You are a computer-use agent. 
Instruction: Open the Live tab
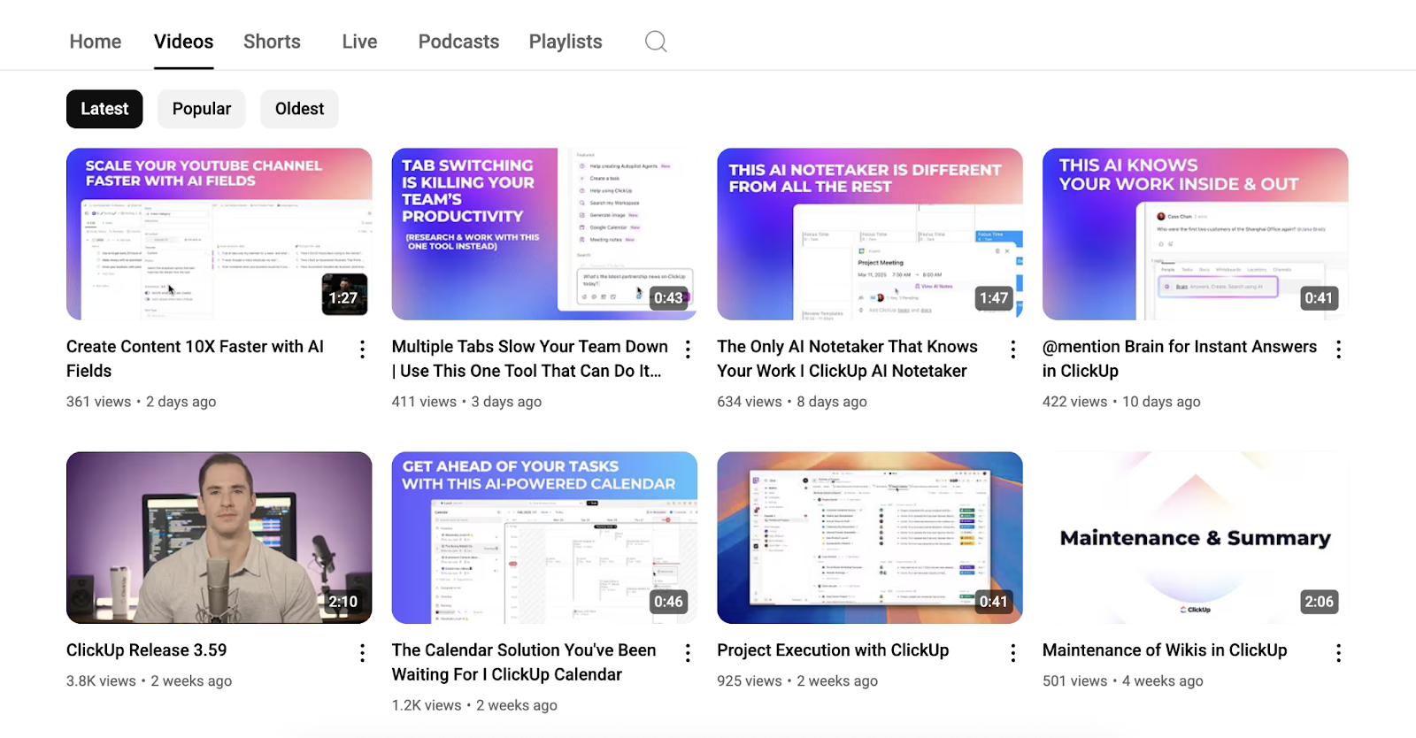359,42
